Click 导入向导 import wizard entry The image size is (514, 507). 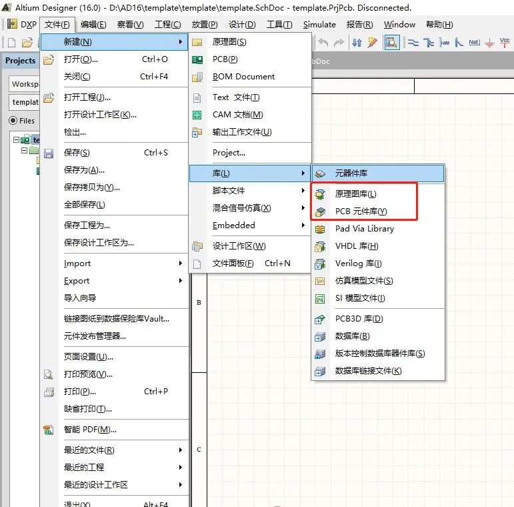[x=115, y=298]
